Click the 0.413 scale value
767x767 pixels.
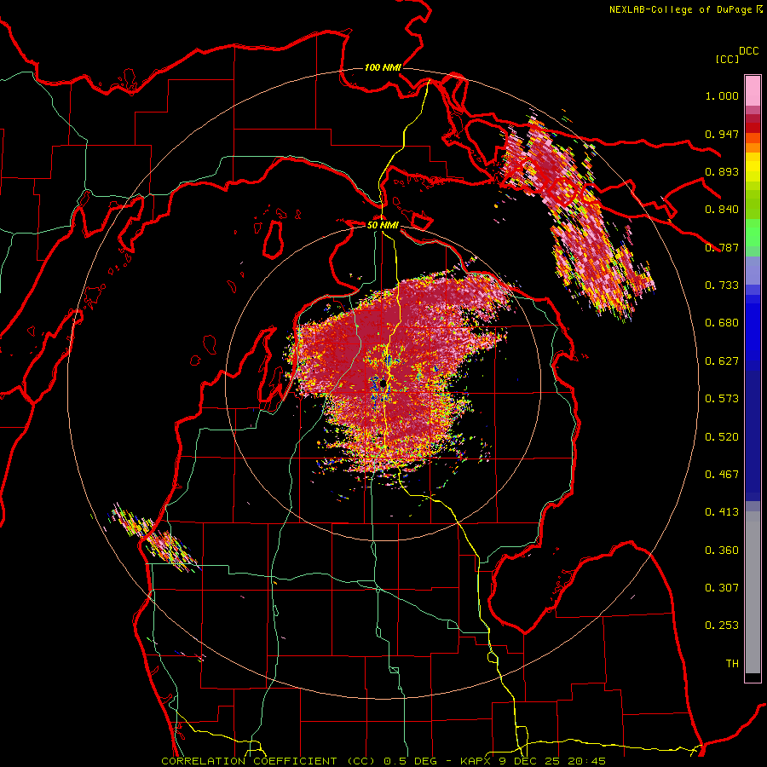[x=722, y=512]
